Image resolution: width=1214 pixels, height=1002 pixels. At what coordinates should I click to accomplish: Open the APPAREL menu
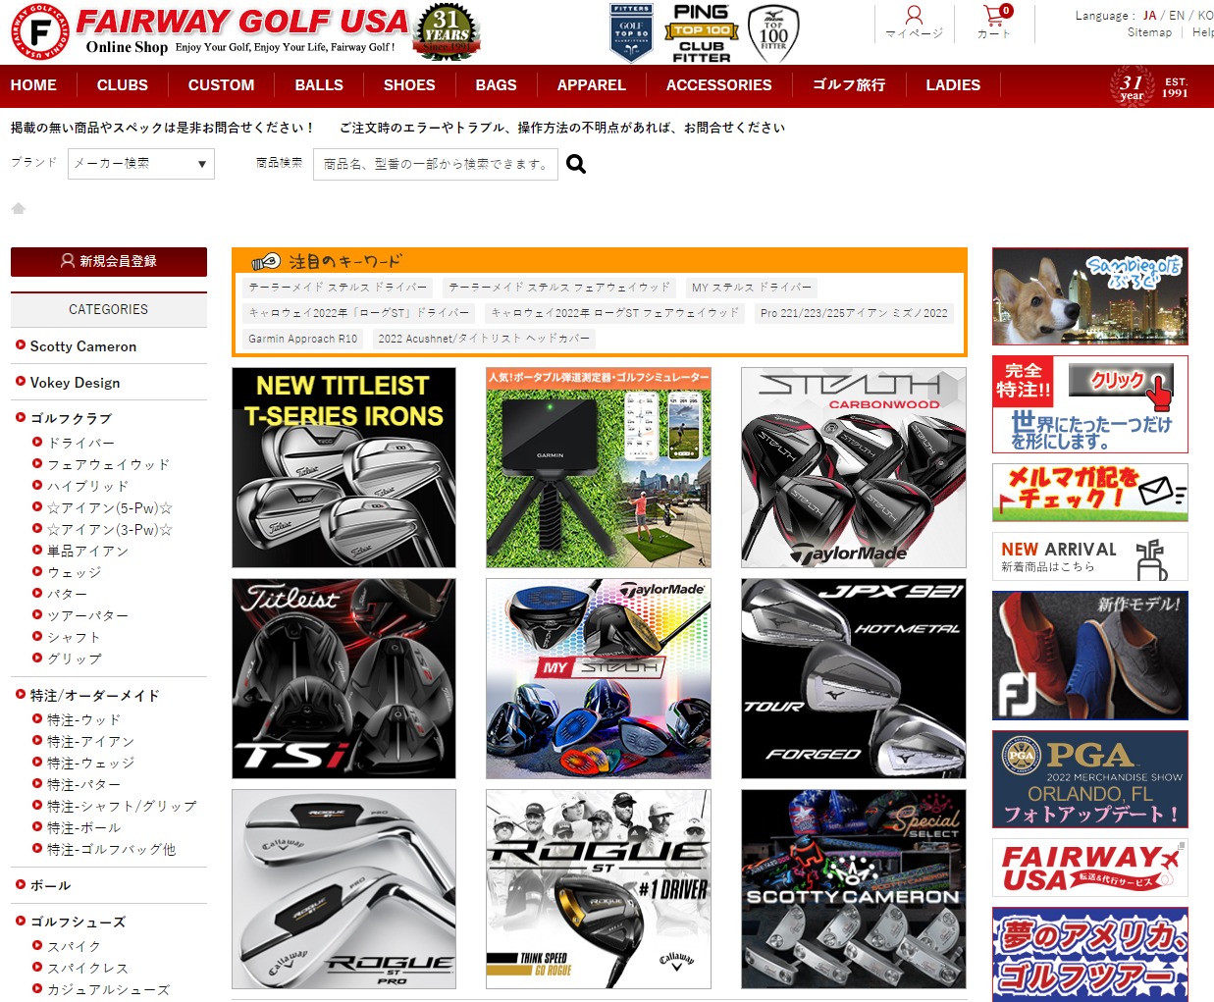point(592,85)
